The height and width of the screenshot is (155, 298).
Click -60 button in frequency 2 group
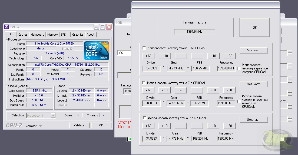point(229,90)
